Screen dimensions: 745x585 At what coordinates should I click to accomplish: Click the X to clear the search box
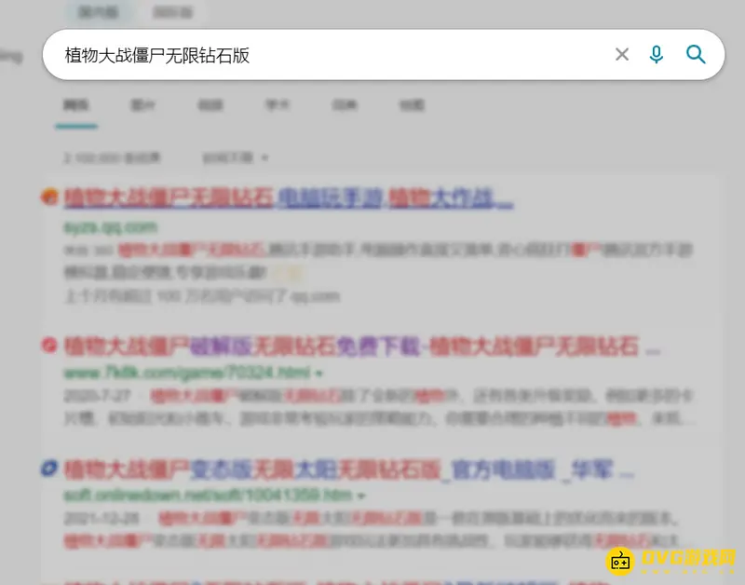pyautogui.click(x=621, y=54)
